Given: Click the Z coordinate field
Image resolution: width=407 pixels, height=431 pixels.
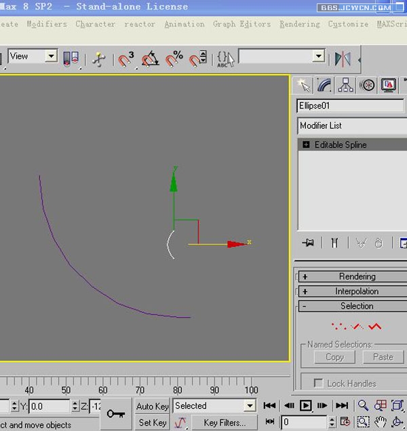Looking at the screenshot, I should tap(95, 406).
